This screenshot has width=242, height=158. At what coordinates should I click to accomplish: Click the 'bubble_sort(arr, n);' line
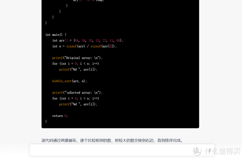[70, 81]
